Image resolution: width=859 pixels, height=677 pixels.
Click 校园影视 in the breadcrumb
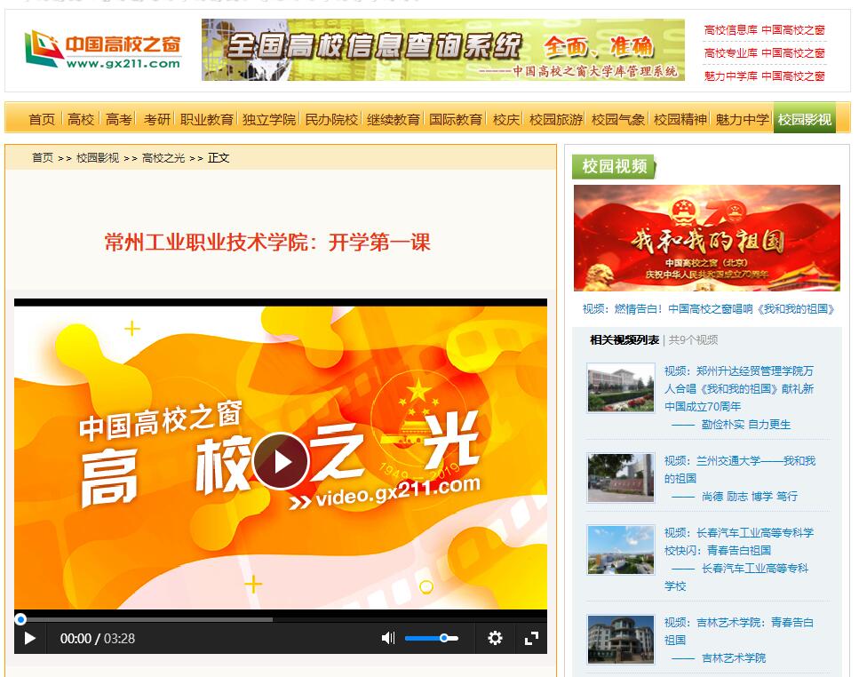pos(98,158)
